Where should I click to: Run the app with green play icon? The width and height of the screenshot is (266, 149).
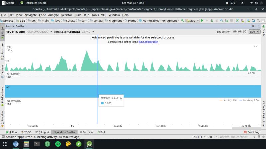pos(202,21)
